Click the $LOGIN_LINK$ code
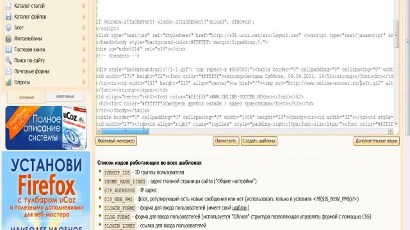Viewport: 410px width, 230px height. [120, 226]
